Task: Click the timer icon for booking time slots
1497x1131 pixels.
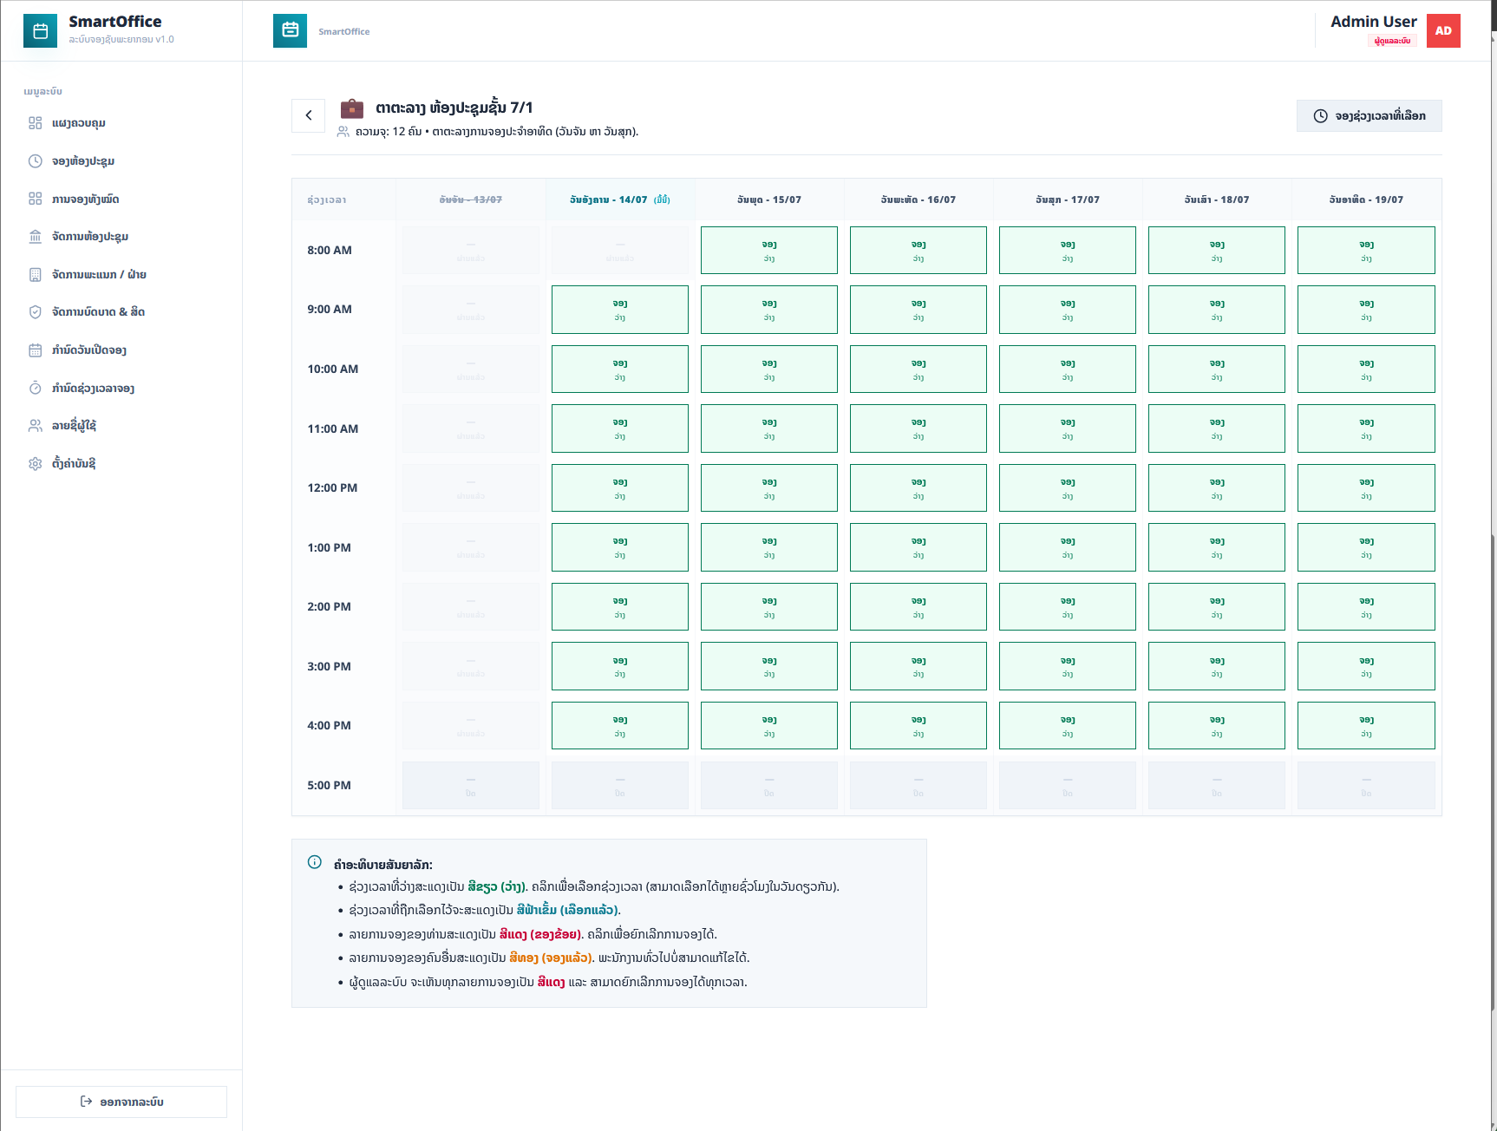Action: click(36, 388)
